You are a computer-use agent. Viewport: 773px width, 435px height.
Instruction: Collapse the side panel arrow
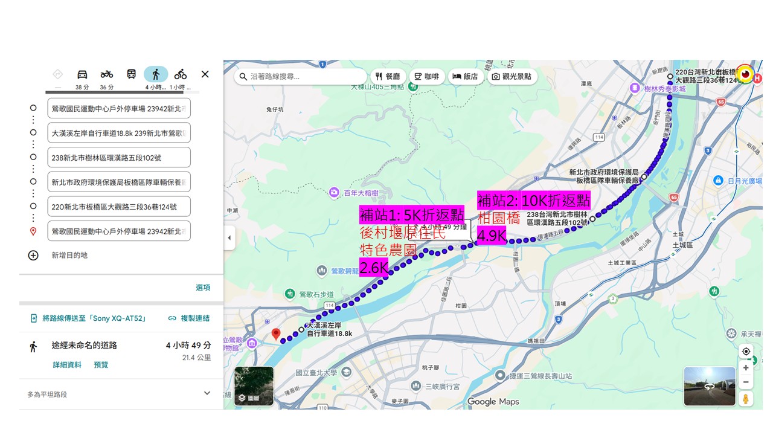click(229, 238)
